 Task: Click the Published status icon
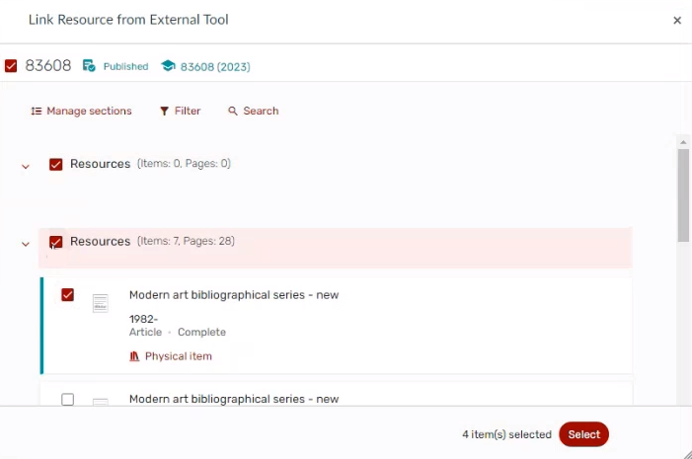click(89, 66)
